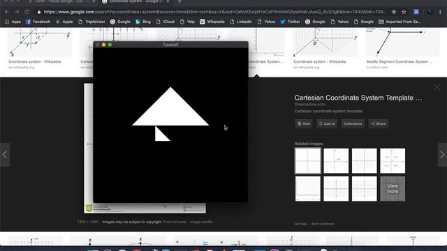Open the Imported From Safari bookmarks folder

[x=400, y=22]
